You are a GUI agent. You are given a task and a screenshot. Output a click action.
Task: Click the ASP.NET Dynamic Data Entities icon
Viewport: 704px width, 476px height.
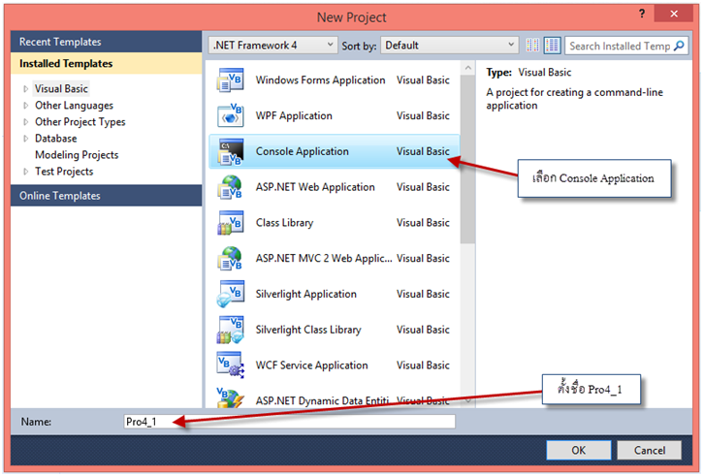231,397
